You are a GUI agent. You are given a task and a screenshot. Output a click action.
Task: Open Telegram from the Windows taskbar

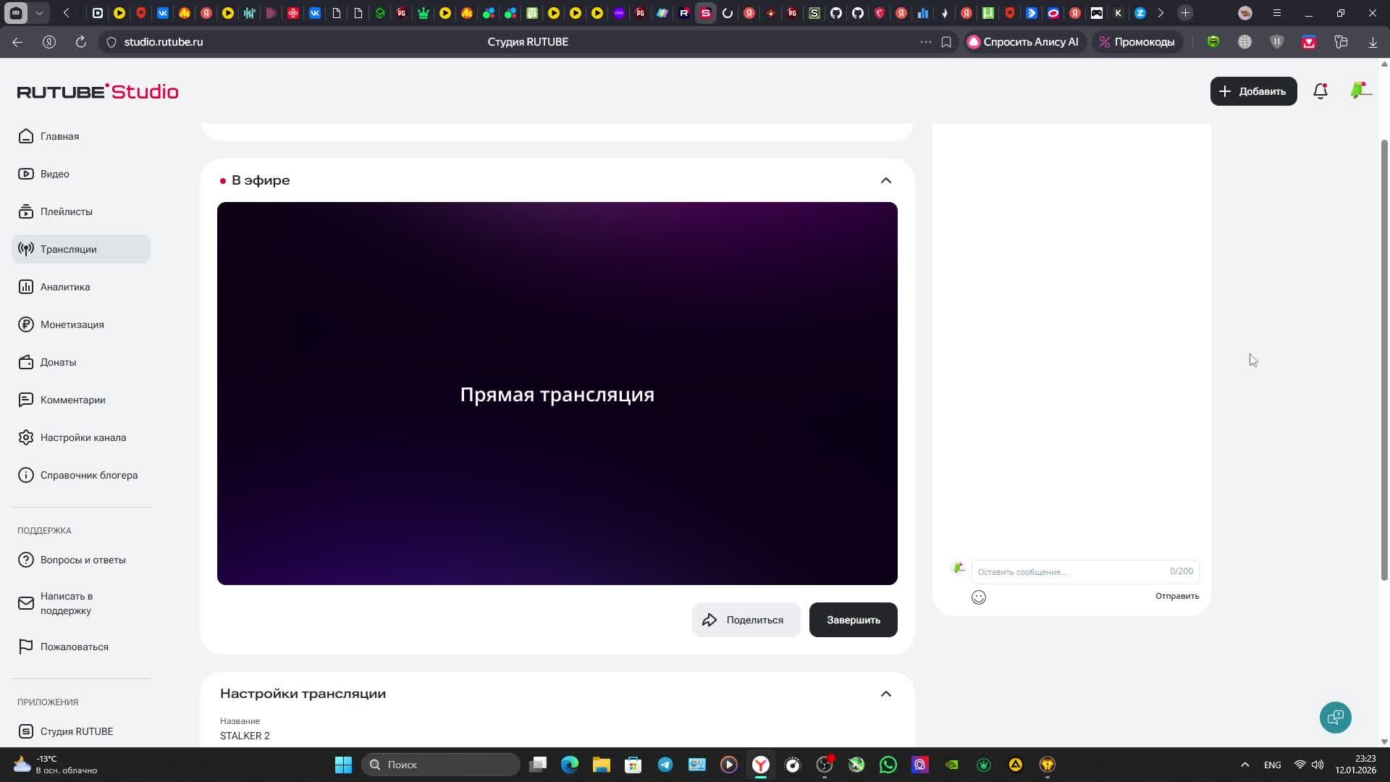coord(665,765)
